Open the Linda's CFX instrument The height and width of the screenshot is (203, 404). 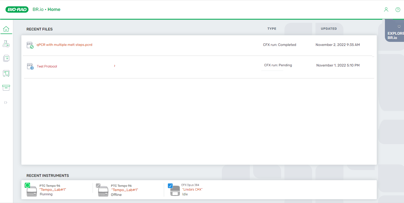point(192,189)
